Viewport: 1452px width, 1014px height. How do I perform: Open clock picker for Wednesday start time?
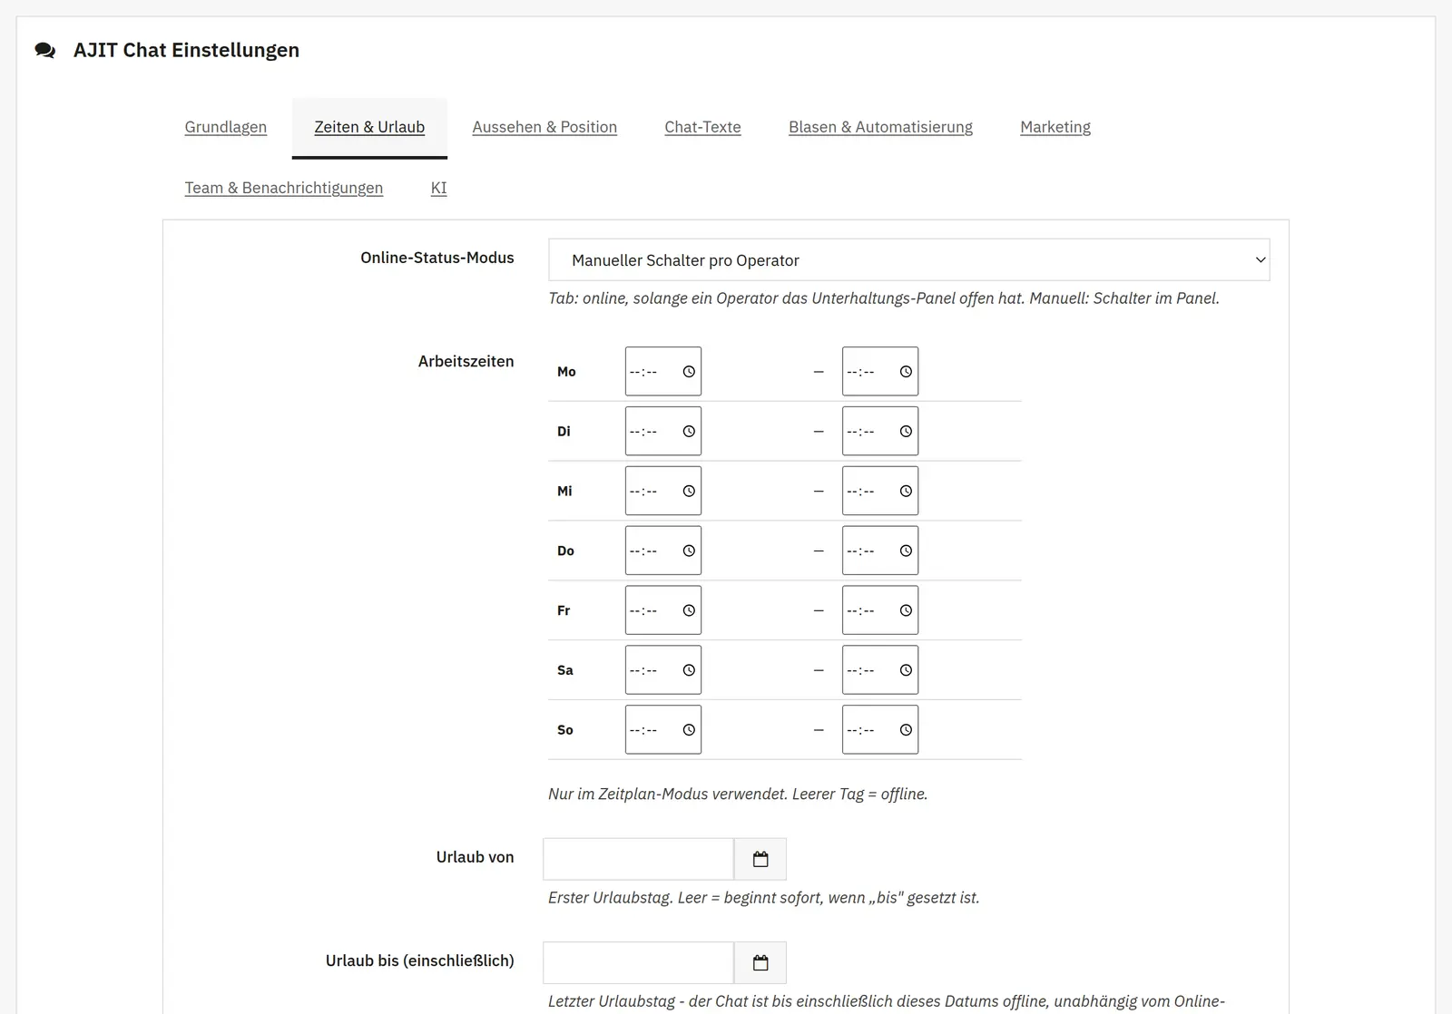tap(689, 492)
